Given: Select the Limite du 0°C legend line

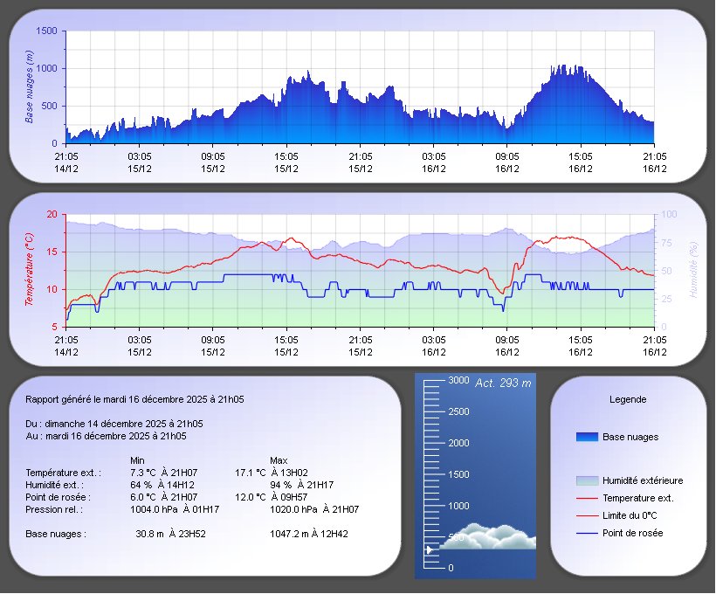Looking at the screenshot, I should pyautogui.click(x=588, y=515).
